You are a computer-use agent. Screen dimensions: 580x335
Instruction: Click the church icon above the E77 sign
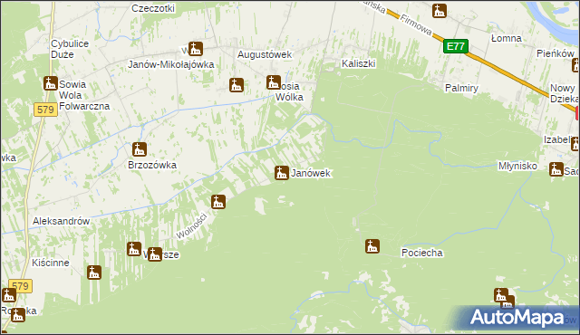pyautogui.click(x=440, y=11)
